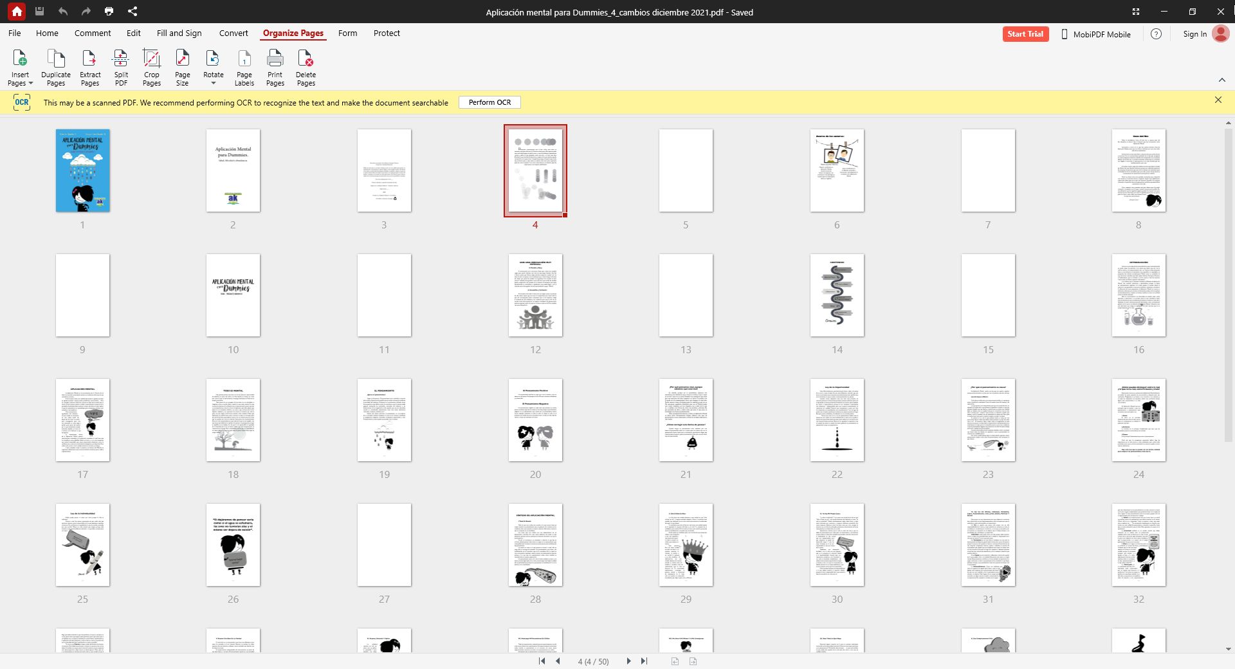Open MobiPDF Mobile link
1235x669 pixels.
click(1096, 34)
